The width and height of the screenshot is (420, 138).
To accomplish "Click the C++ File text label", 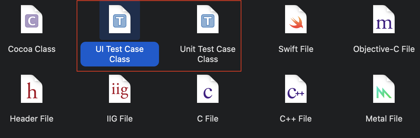I will point(296,119).
